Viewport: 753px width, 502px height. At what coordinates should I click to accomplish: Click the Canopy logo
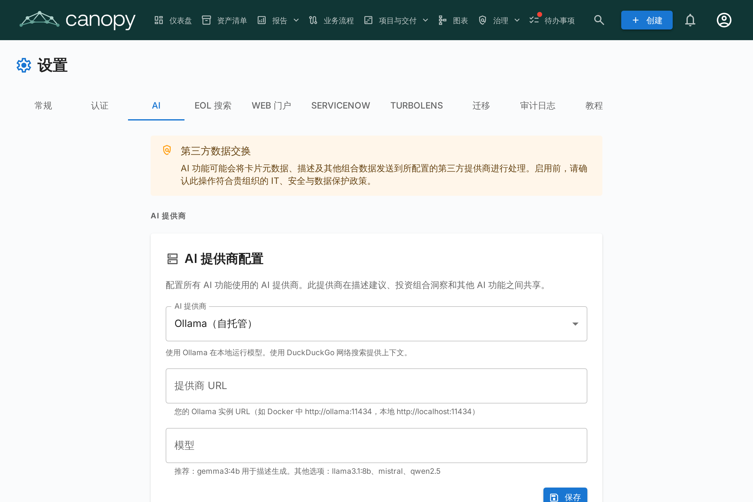click(77, 20)
